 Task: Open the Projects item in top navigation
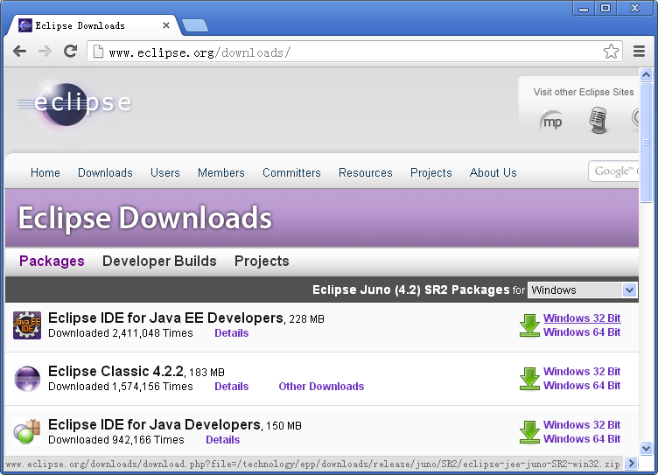431,173
